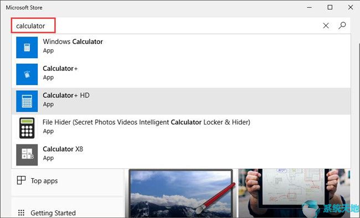The width and height of the screenshot is (360, 218).
Task: Click the Getting Started dots icon
Action: pos(21,212)
